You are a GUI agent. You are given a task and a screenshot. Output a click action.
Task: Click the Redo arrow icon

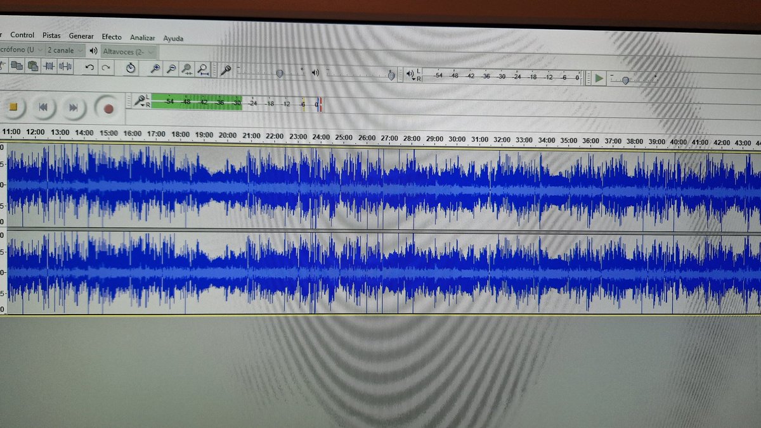point(106,67)
